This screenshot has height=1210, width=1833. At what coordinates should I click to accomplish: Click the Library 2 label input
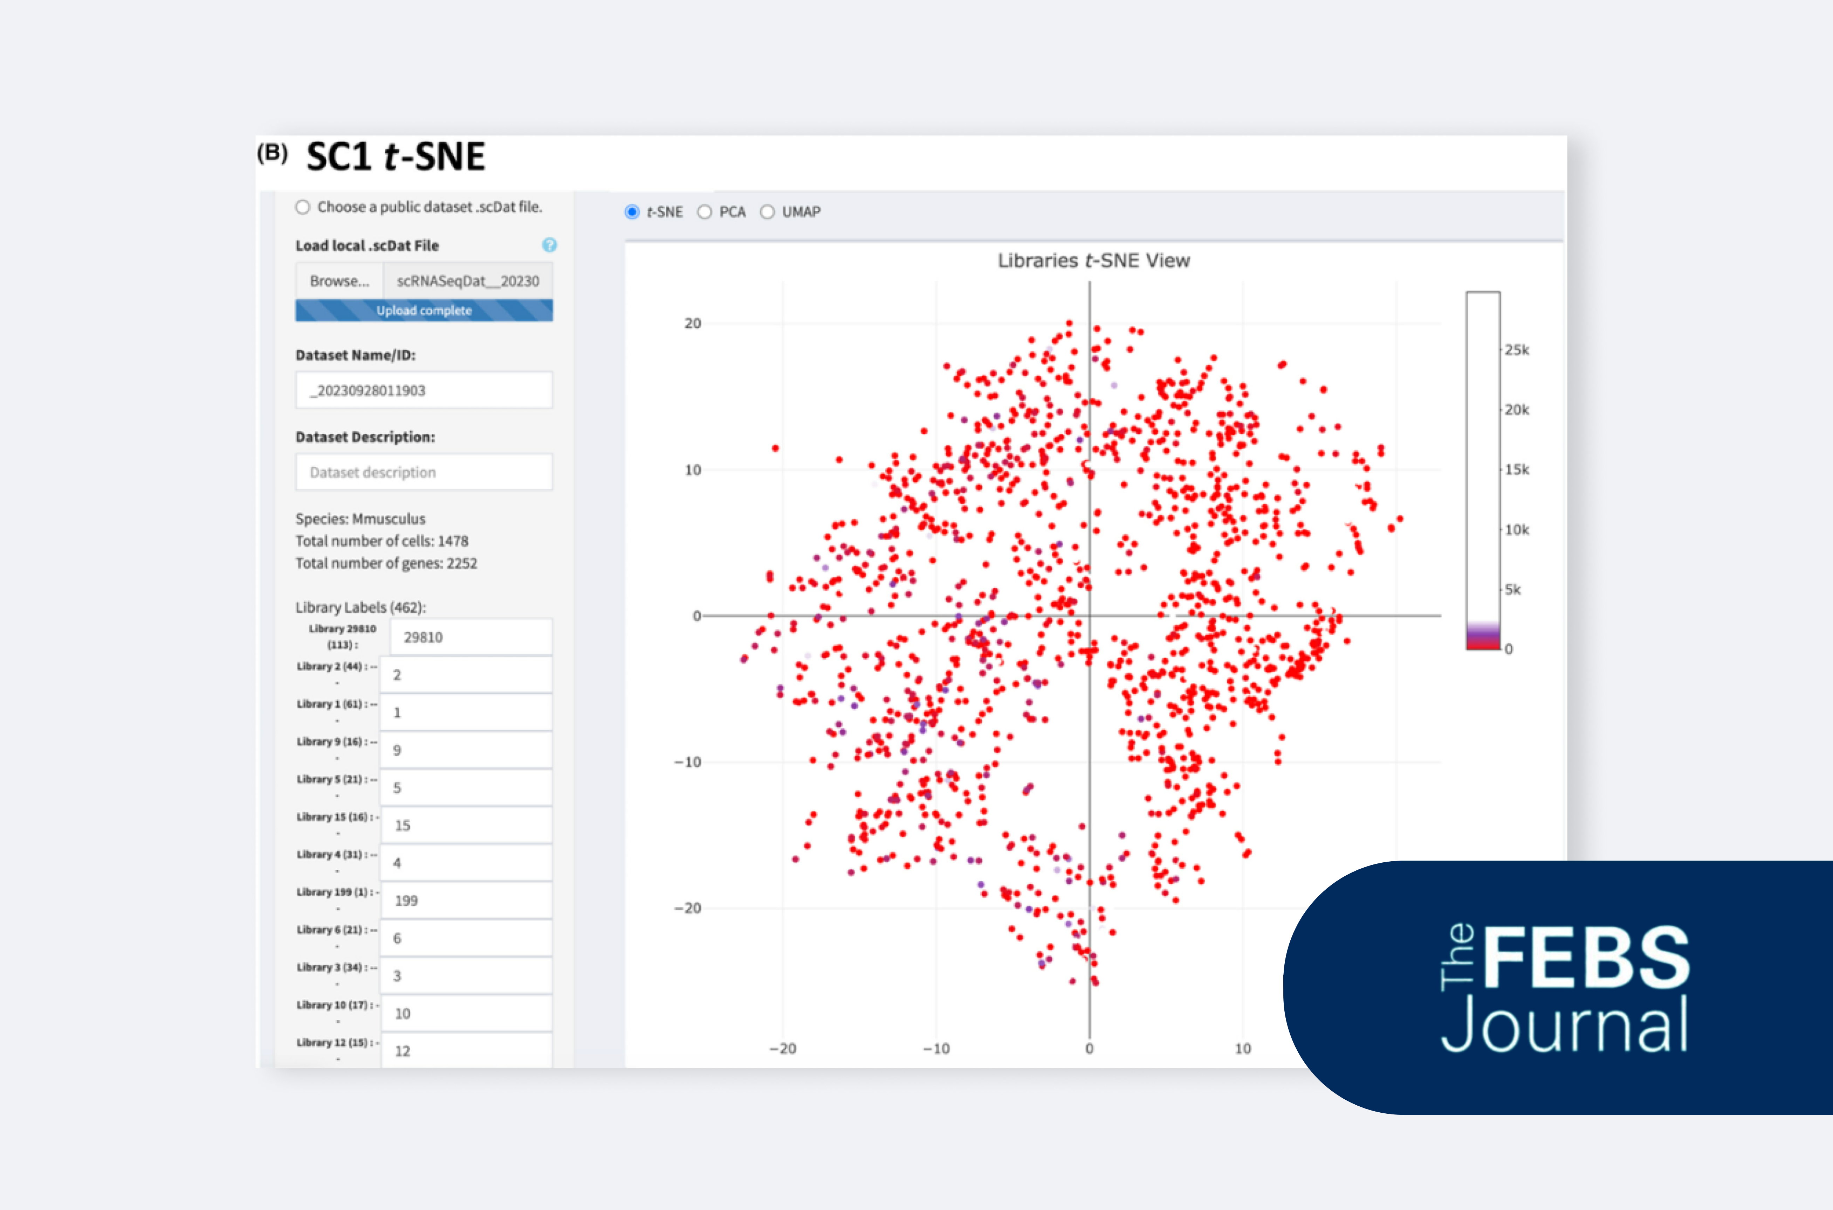[x=465, y=674]
